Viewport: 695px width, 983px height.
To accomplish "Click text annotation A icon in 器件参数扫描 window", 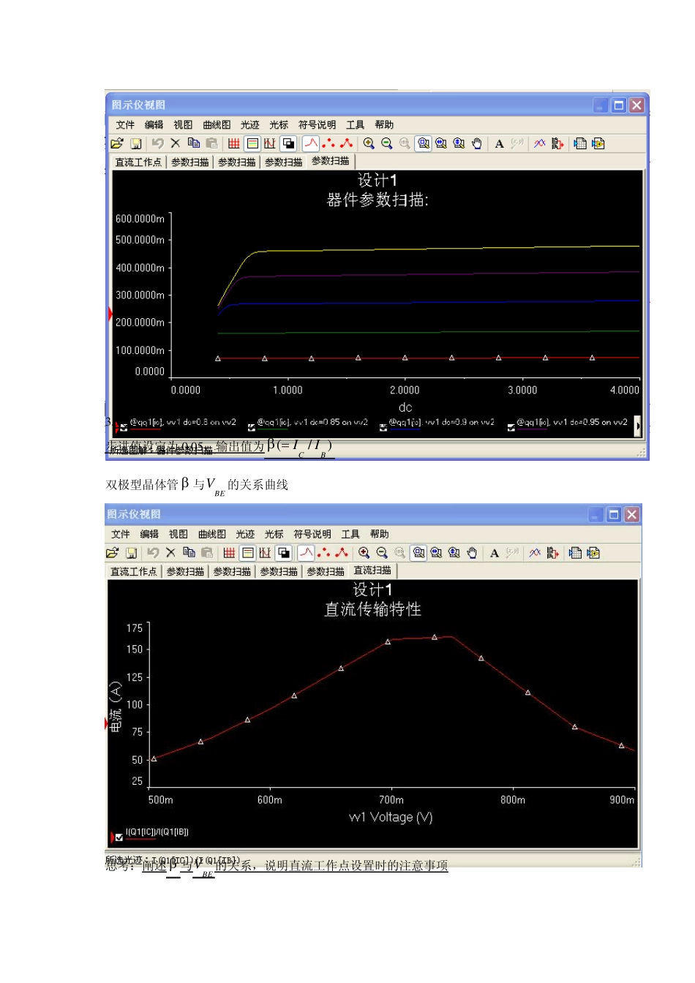I will coord(500,143).
